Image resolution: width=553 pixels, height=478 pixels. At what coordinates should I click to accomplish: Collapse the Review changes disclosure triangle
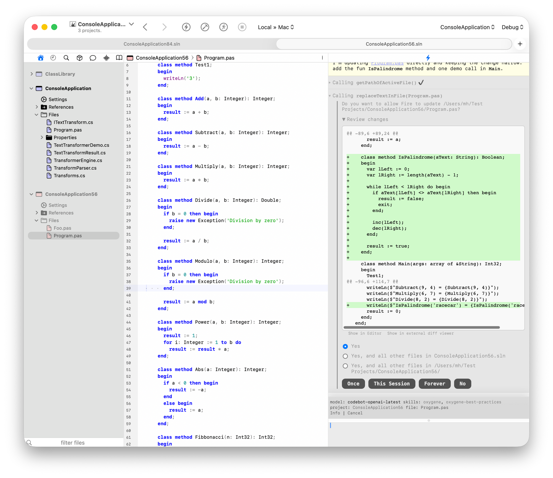(x=344, y=119)
